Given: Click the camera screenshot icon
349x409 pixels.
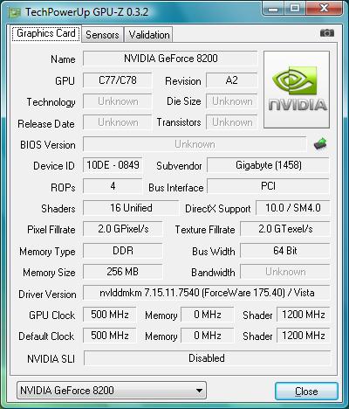Looking at the screenshot, I should [327, 33].
